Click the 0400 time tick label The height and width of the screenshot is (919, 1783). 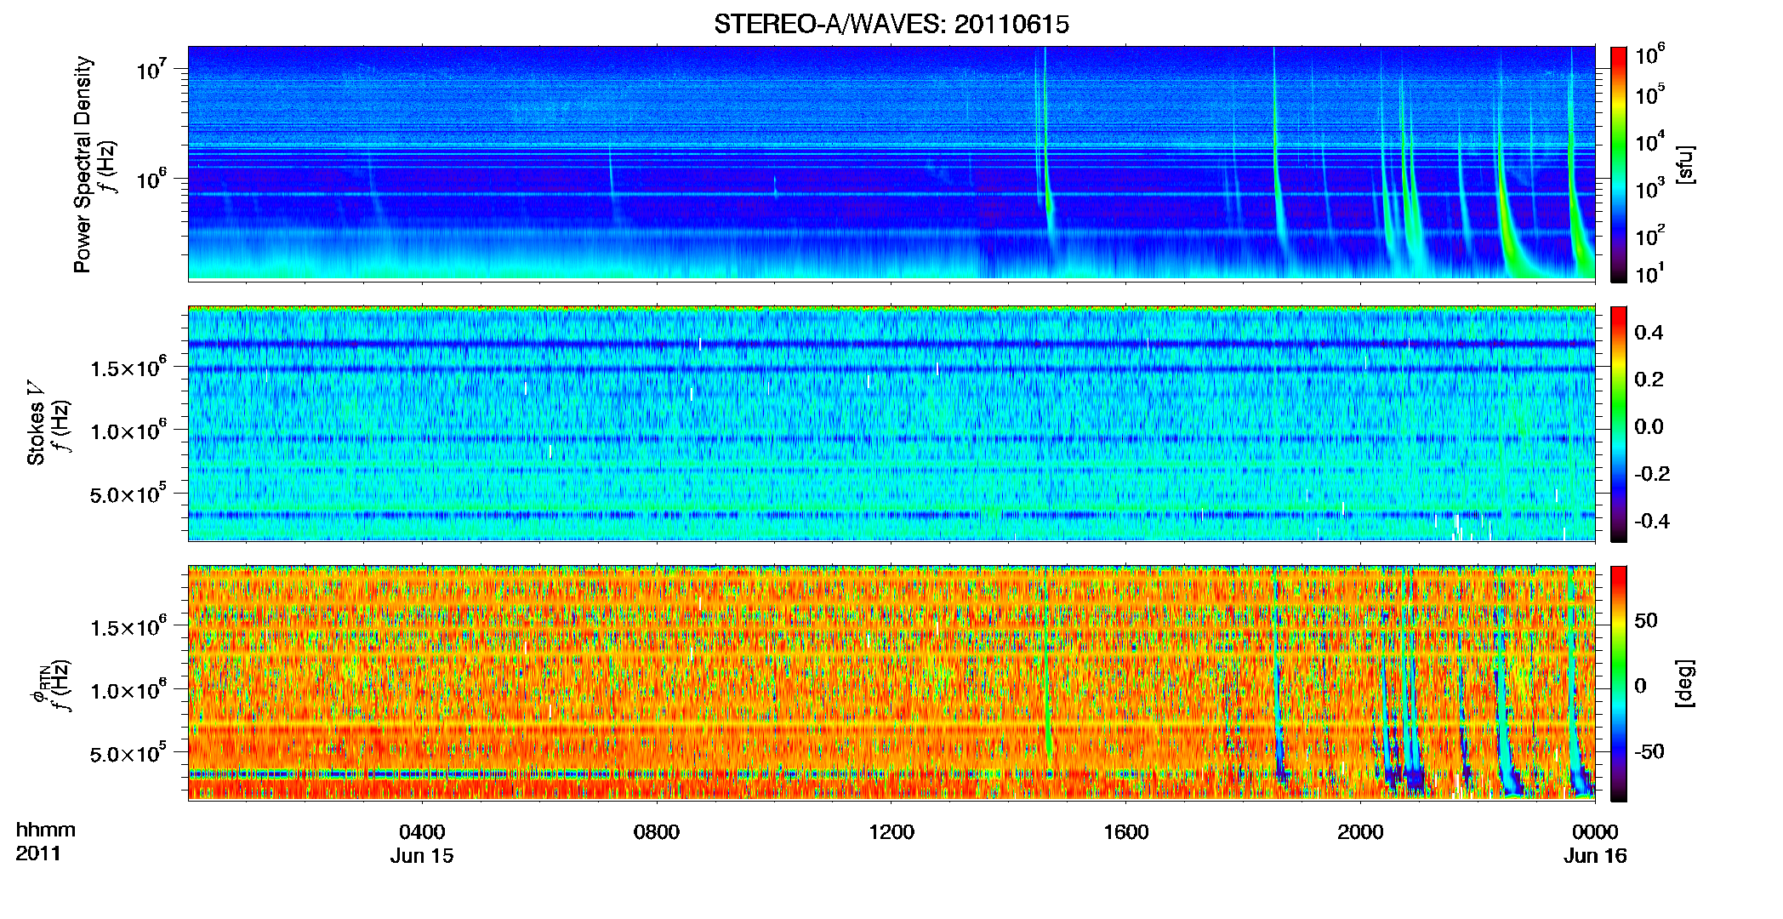[x=422, y=831]
